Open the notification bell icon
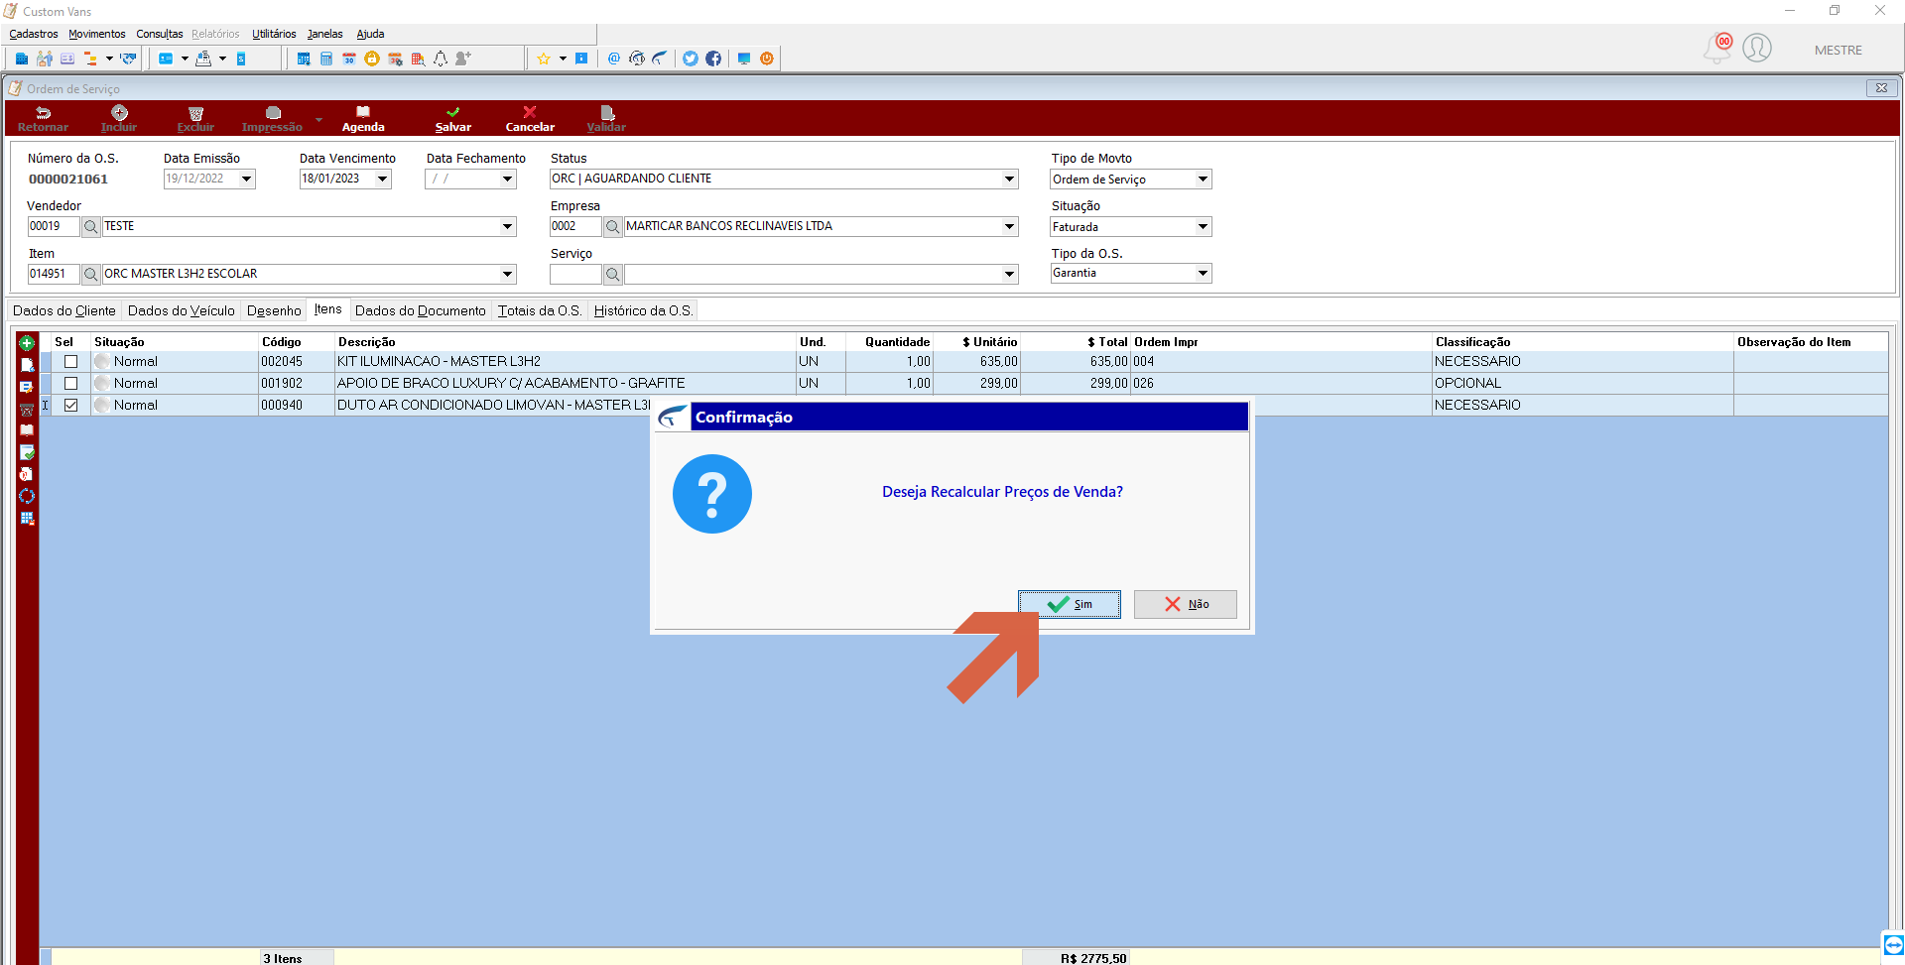Image resolution: width=1905 pixels, height=965 pixels. coord(1717,49)
